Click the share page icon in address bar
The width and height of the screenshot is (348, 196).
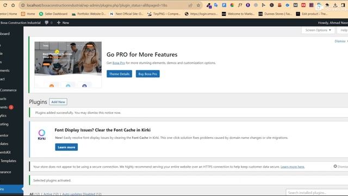pos(190,5)
